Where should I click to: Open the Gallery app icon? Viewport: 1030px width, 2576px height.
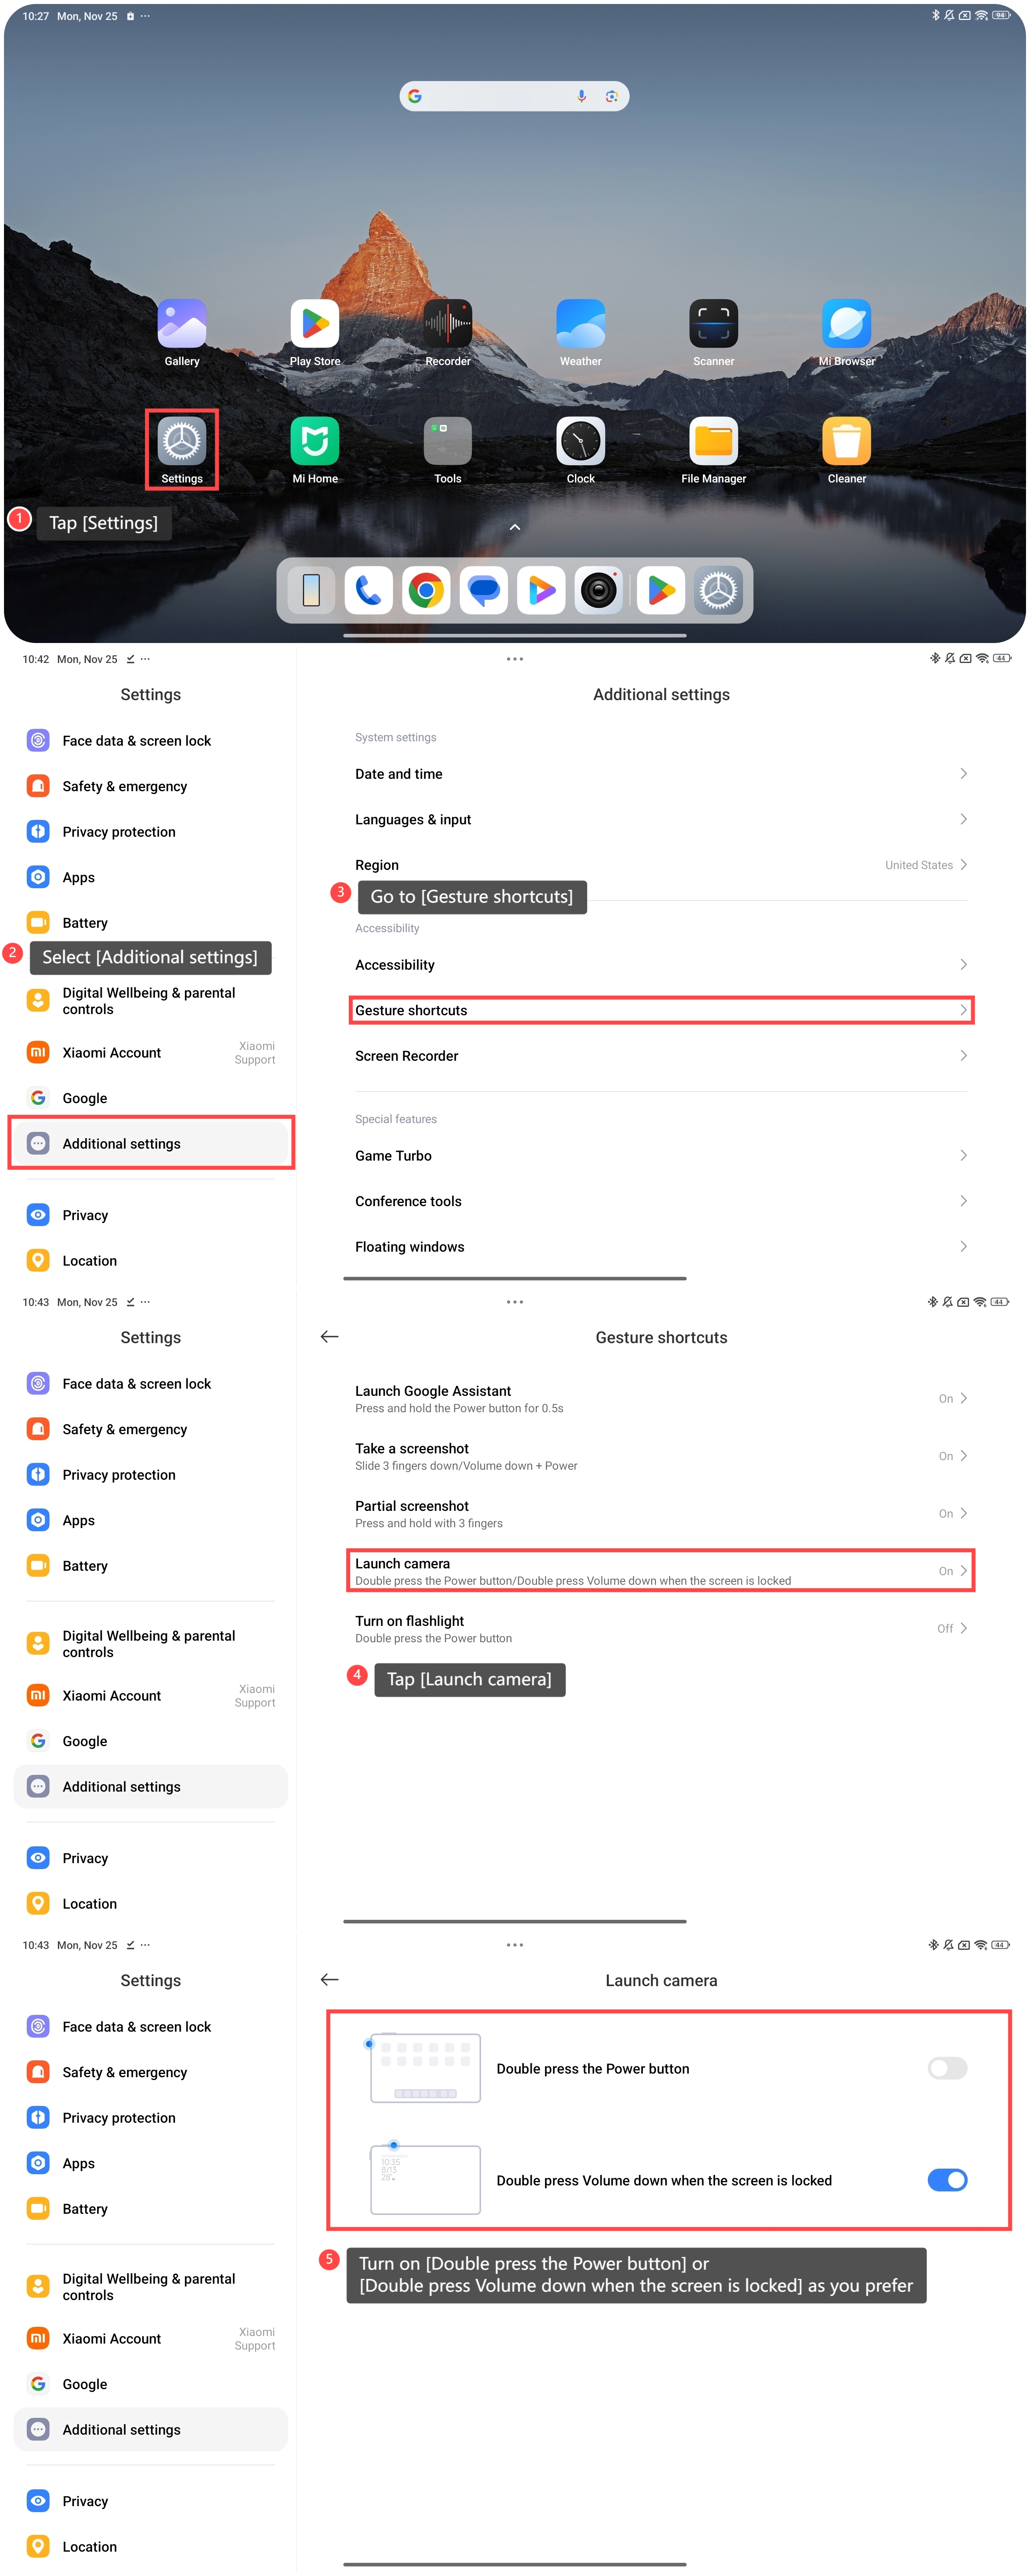182,324
